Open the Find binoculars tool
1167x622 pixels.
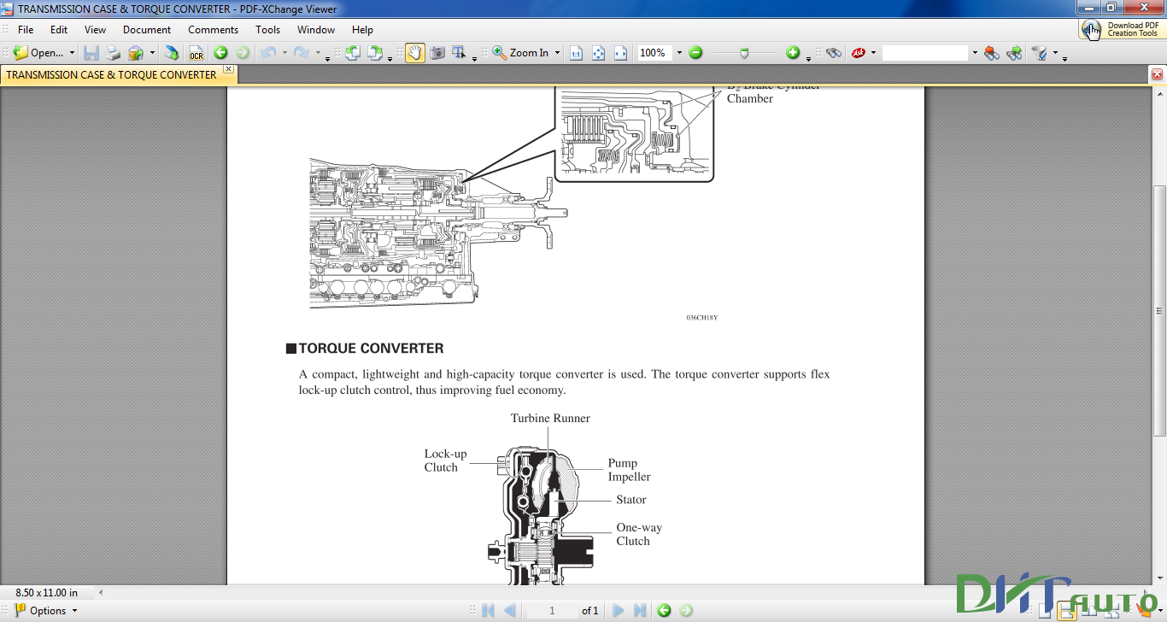click(x=834, y=53)
